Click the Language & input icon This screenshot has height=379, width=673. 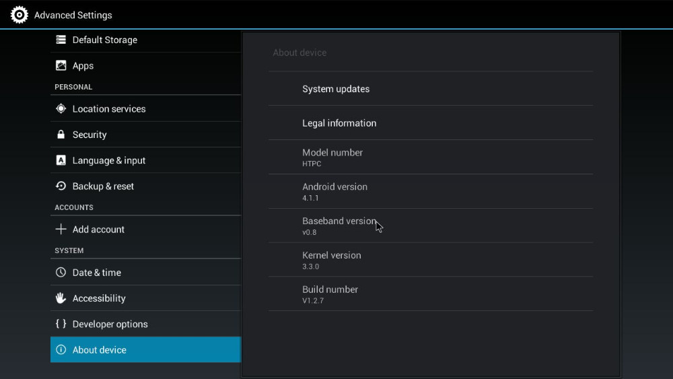pos(61,161)
